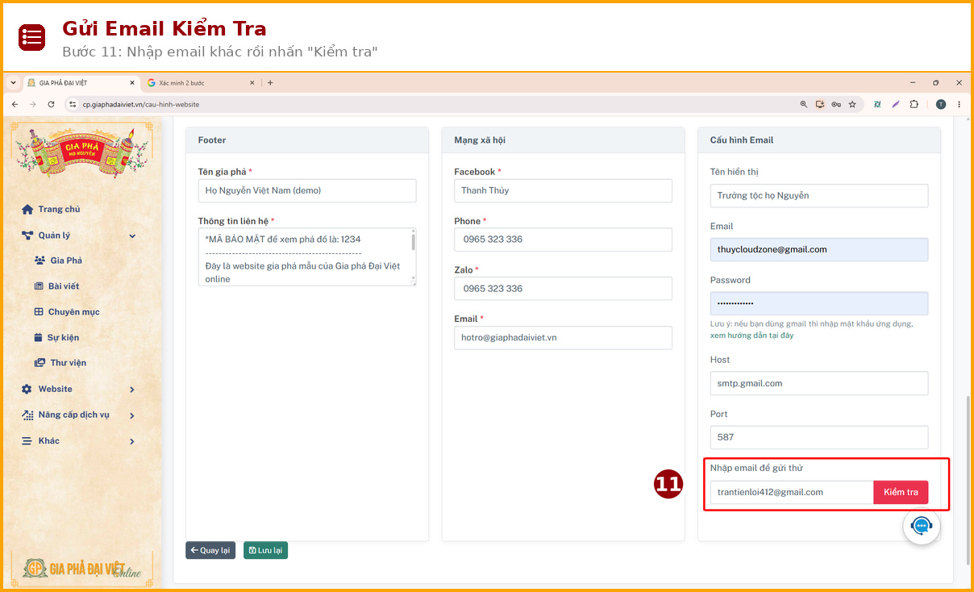View site information icon in address bar
The width and height of the screenshot is (974, 592).
click(x=73, y=104)
